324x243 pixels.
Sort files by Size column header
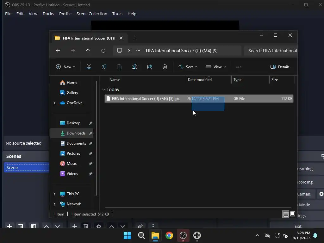click(x=282, y=79)
